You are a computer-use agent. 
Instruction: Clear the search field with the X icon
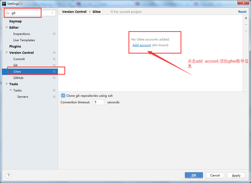(x=52, y=13)
